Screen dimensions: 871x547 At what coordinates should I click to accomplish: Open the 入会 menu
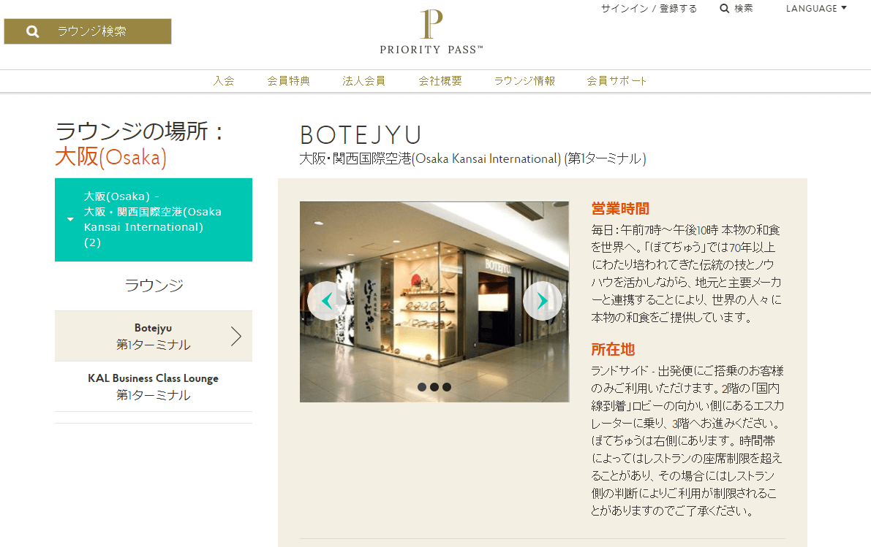224,81
